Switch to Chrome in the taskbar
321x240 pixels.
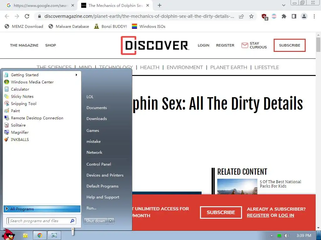pyautogui.click(x=40, y=236)
